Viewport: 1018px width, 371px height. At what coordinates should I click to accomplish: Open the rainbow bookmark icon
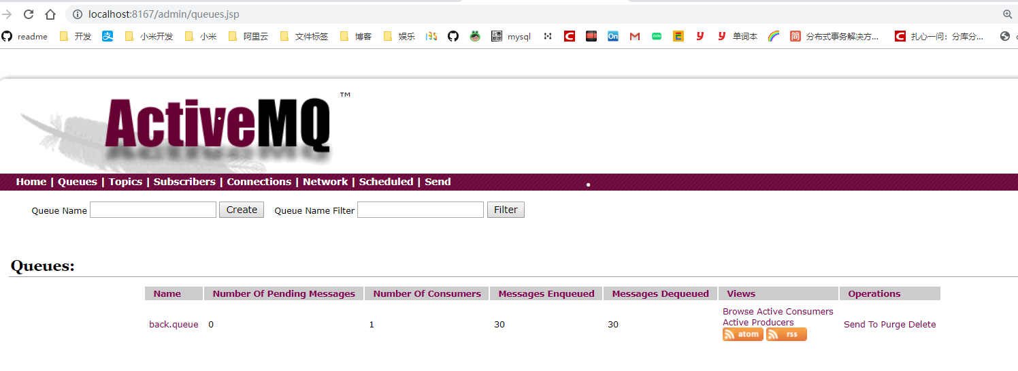774,37
